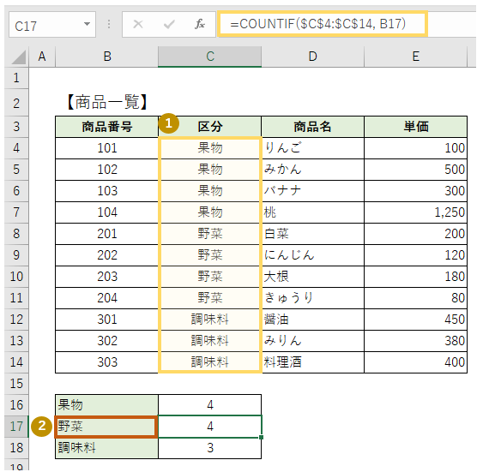Select row 2 header

(16, 103)
